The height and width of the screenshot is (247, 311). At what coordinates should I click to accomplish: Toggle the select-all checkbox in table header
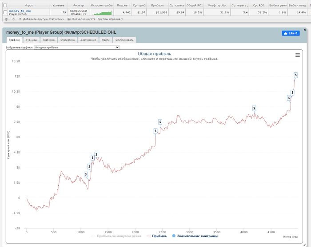point(5,5)
